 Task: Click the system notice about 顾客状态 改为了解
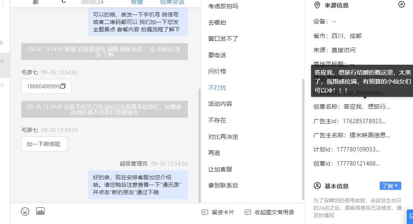(105, 52)
